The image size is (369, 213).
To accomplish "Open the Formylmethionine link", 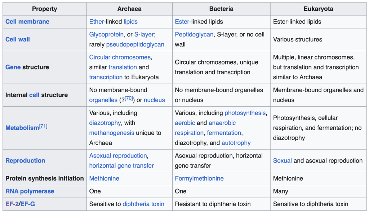I will coord(199,179).
